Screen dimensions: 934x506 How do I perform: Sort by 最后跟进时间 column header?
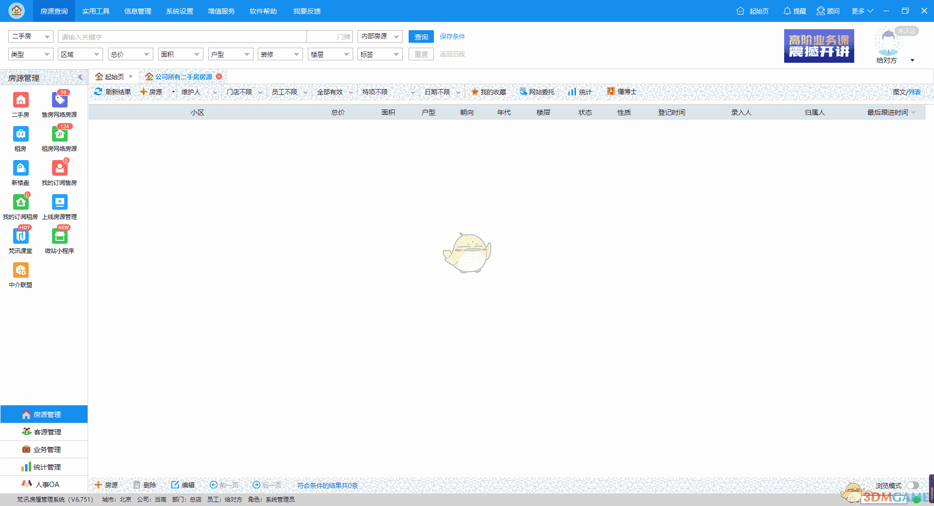pyautogui.click(x=887, y=112)
